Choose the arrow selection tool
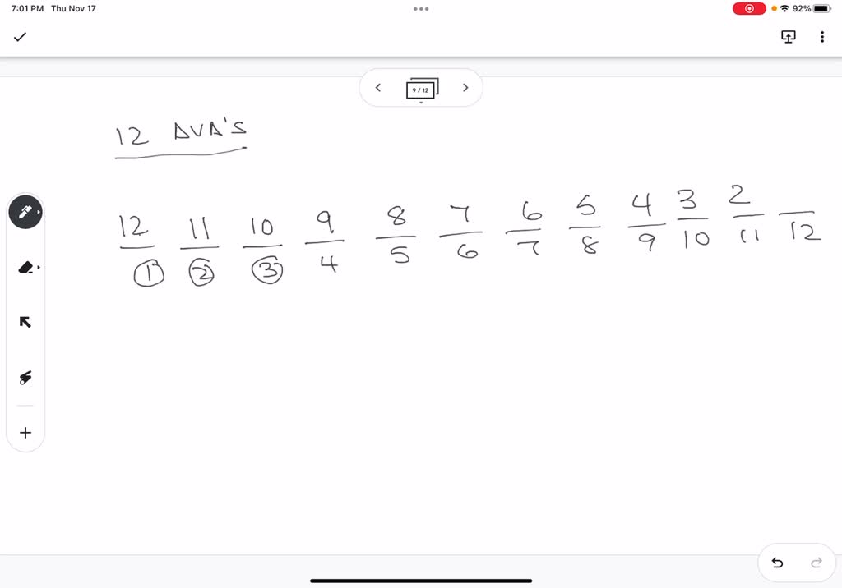The width and height of the screenshot is (842, 588). (25, 322)
